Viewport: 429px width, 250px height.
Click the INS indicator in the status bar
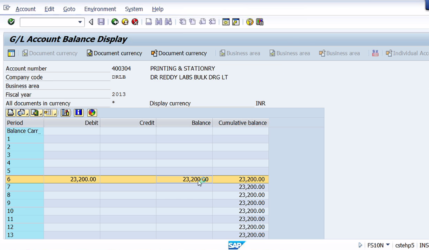coord(424,245)
